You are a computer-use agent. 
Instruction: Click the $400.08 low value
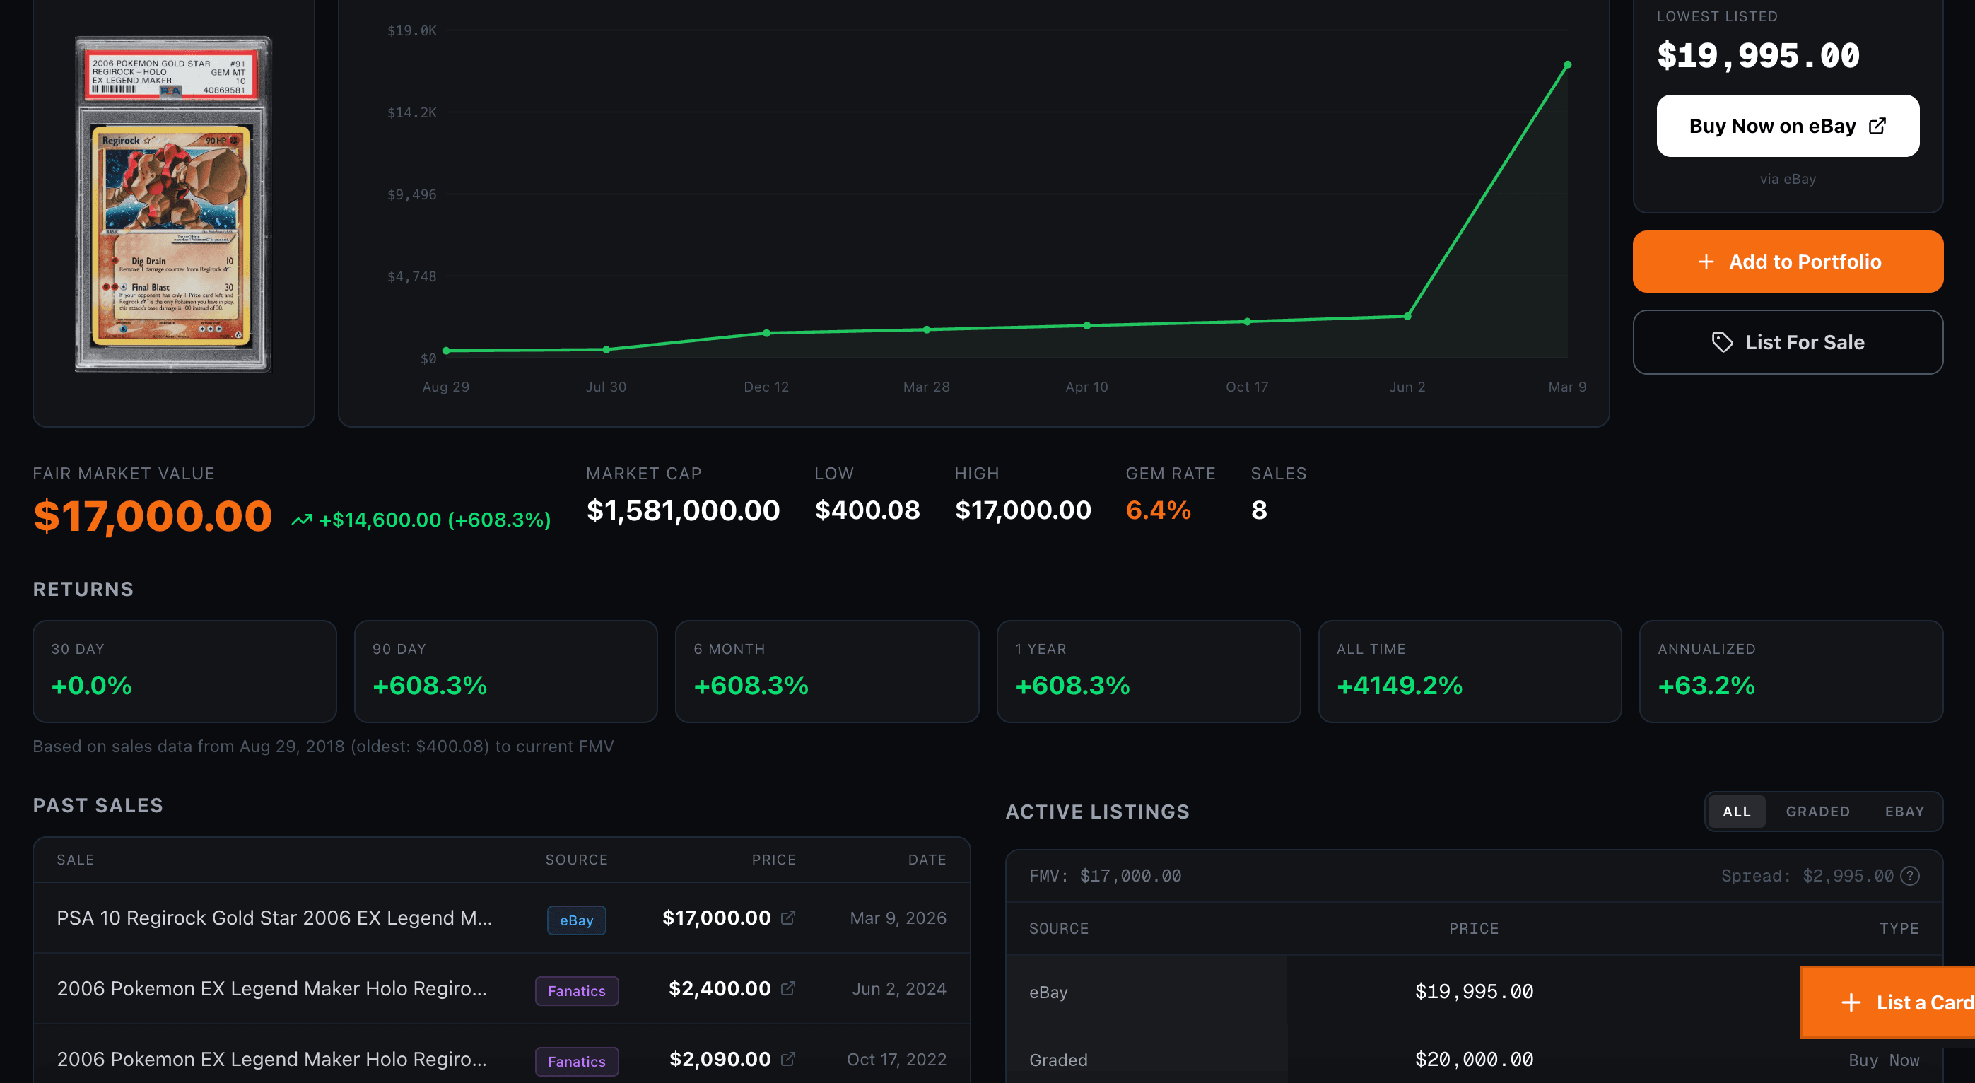pyautogui.click(x=867, y=510)
